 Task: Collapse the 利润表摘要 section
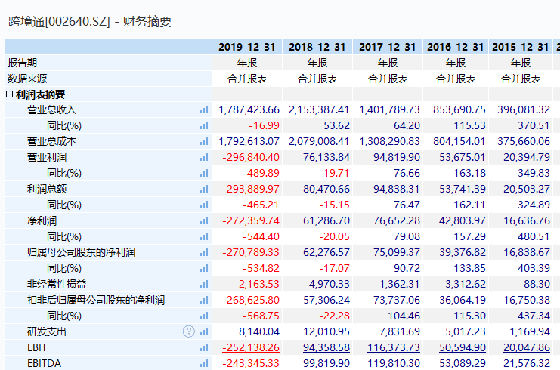coord(10,94)
